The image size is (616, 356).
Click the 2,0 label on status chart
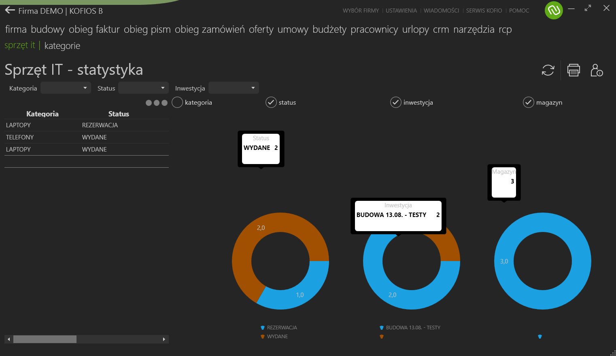[x=261, y=228]
